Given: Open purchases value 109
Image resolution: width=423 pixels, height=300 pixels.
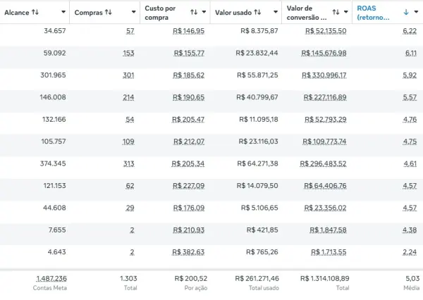Looking at the screenshot, I should (x=128, y=142).
